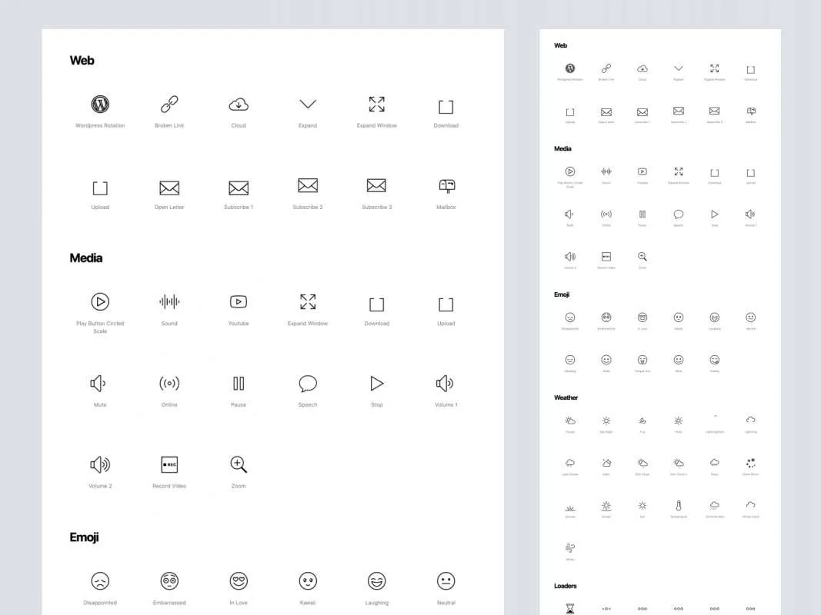The image size is (821, 615).
Task: Click the large Wordpress Rotation icon
Action: coord(100,105)
